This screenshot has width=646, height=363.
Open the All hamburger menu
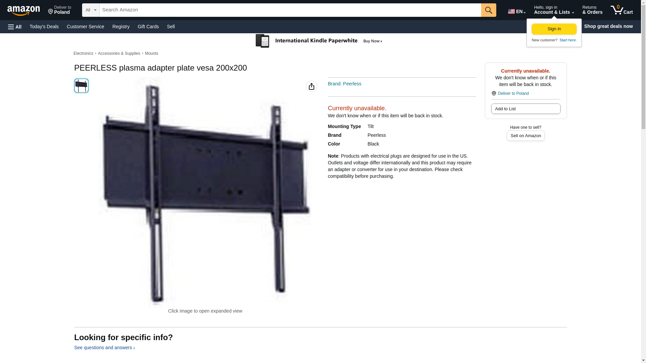click(x=15, y=27)
